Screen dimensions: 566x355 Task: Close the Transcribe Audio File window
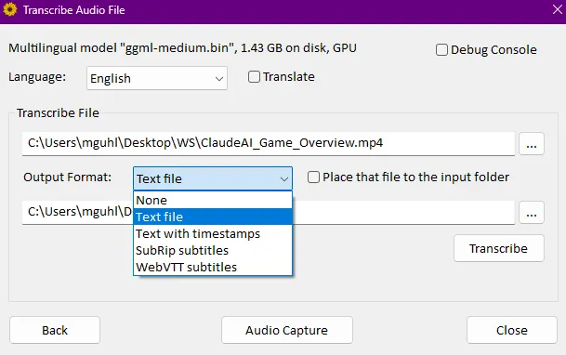click(558, 9)
